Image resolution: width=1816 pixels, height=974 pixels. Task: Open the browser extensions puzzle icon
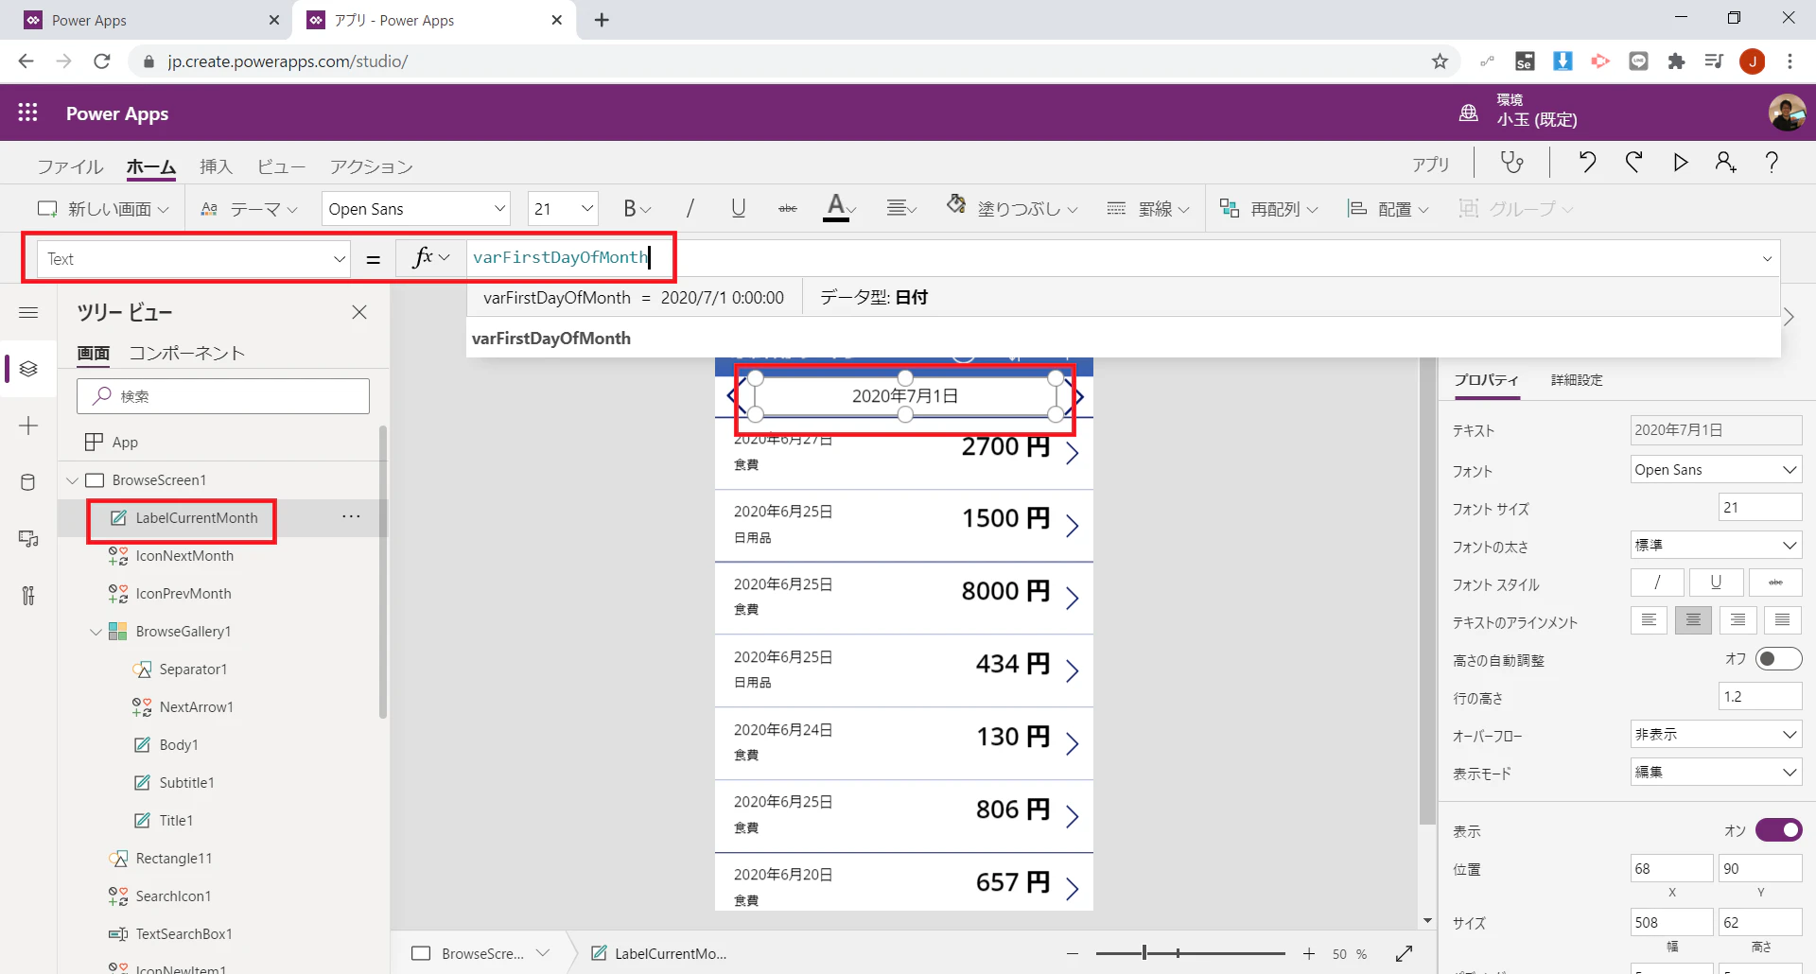coord(1676,61)
